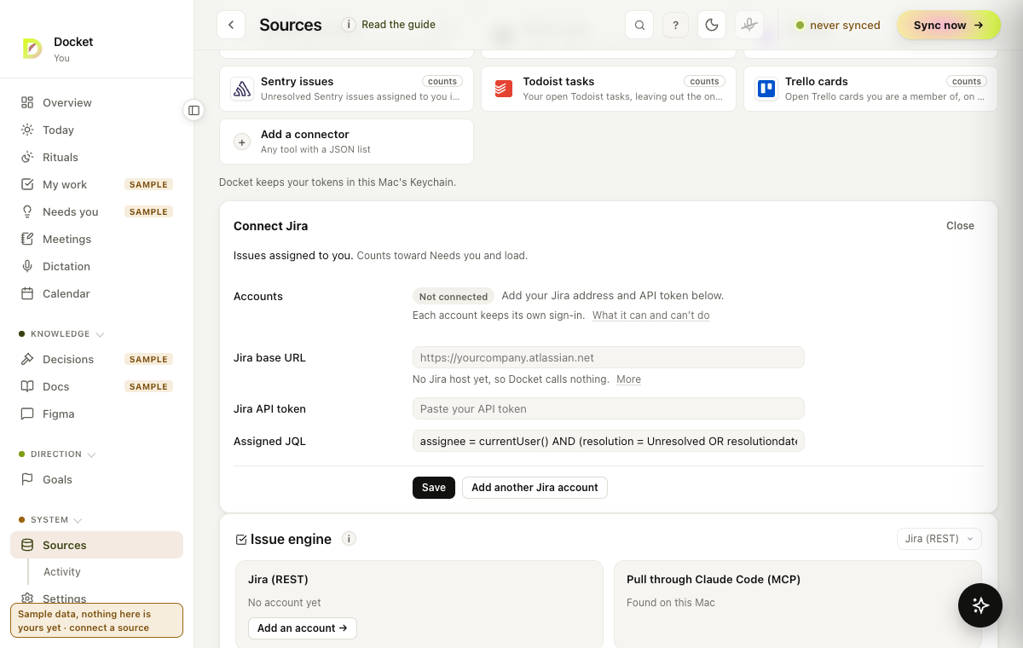Image resolution: width=1023 pixels, height=648 pixels.
Task: Click the Overview grid icon
Action: pyautogui.click(x=27, y=102)
